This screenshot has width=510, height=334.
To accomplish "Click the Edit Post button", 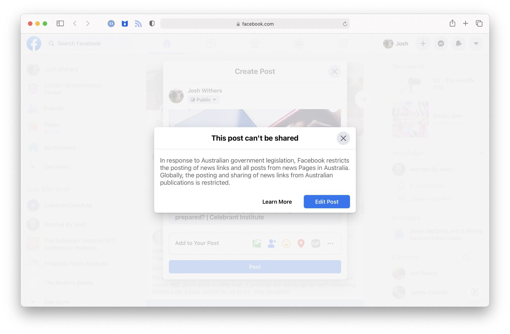I will coord(327,202).
